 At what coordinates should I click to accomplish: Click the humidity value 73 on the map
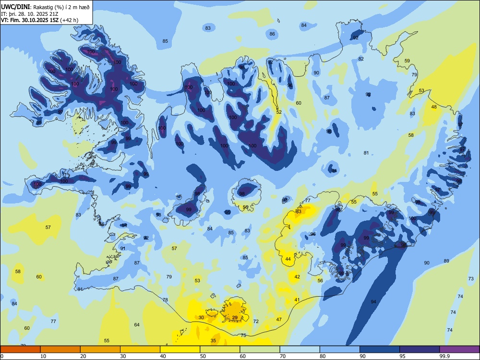(471, 278)
